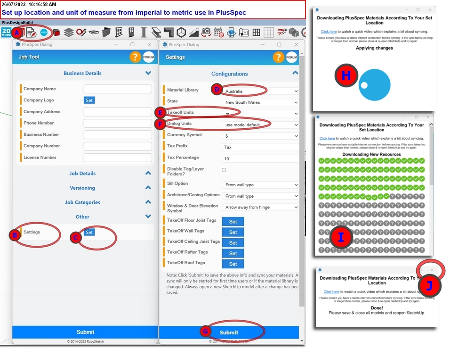Set TakeOff Floor Joist Tags
Viewport: 458px width, 349px height.
233,222
